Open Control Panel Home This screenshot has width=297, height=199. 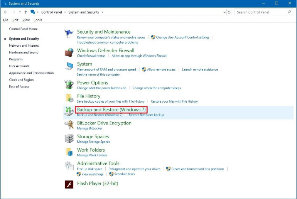pyautogui.click(x=23, y=29)
